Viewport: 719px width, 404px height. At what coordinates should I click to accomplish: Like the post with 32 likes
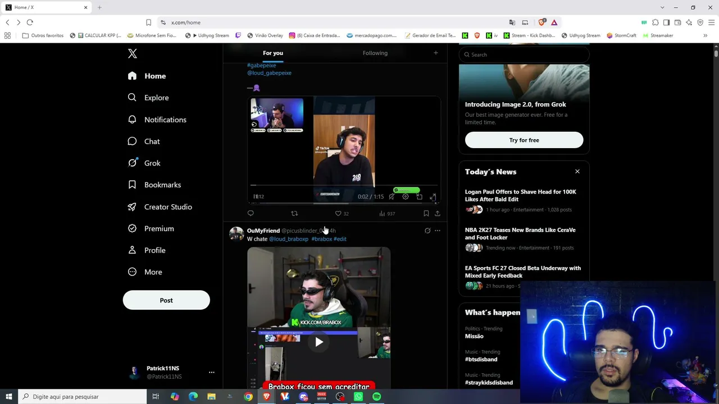pos(342,213)
